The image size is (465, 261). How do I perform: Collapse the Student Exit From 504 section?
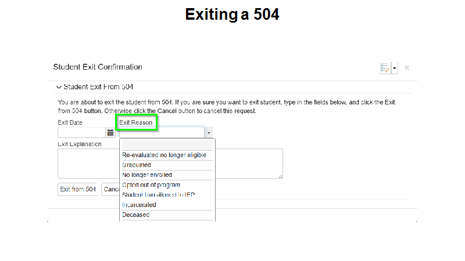pyautogui.click(x=59, y=87)
